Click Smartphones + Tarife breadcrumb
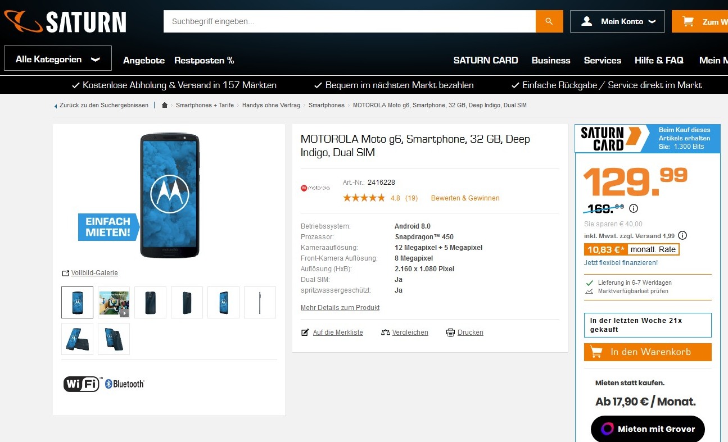This screenshot has height=442, width=728. (x=205, y=105)
